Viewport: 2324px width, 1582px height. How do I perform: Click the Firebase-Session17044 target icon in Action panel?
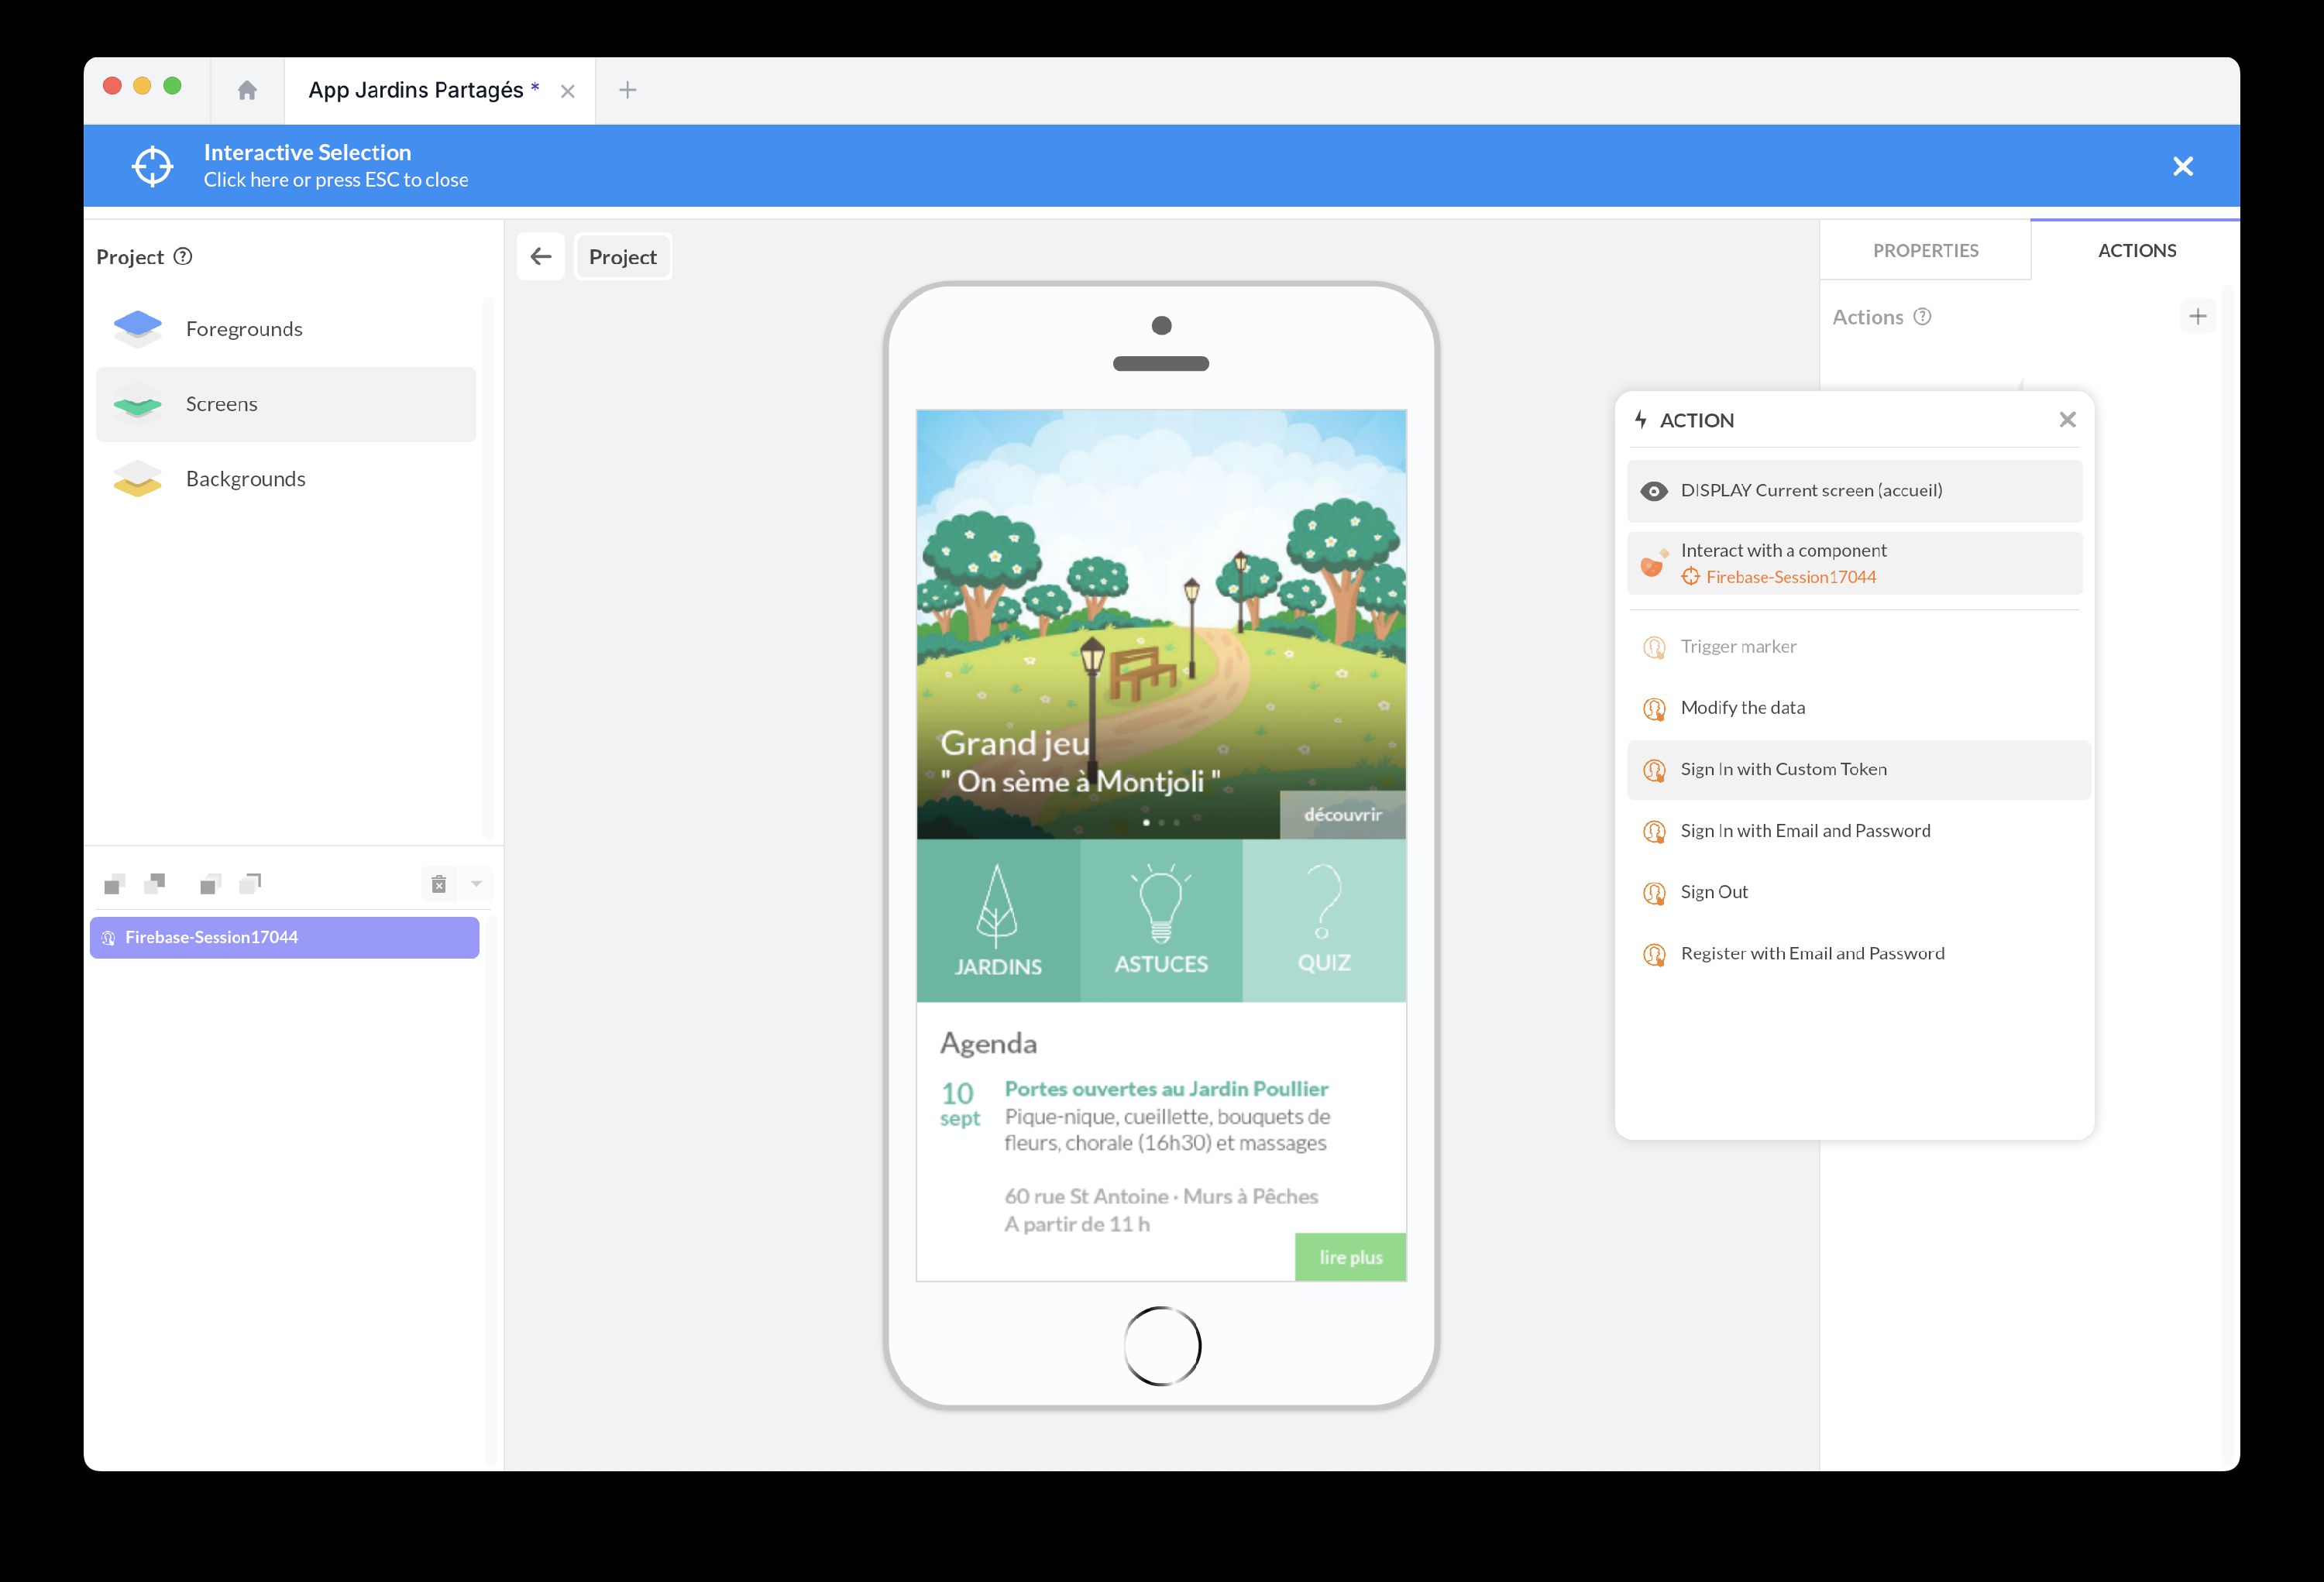coord(1691,577)
